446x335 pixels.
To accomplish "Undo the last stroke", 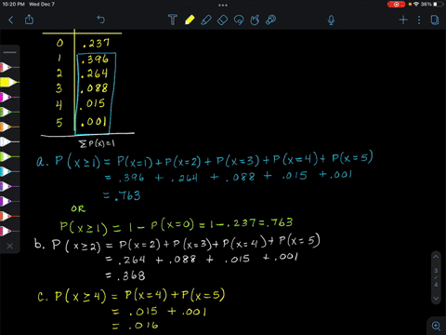I will point(101,20).
